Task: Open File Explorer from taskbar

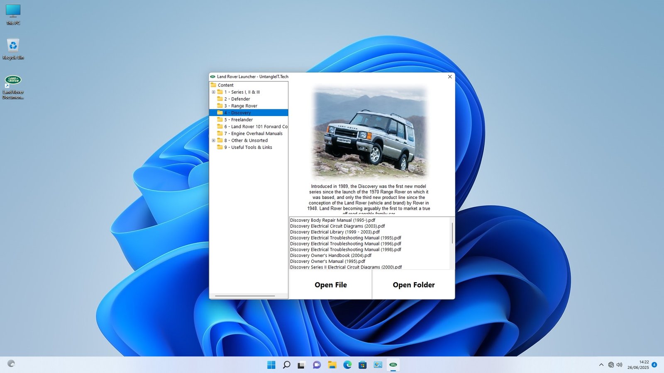Action: [x=332, y=365]
